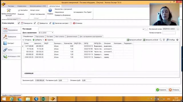Select the row with sum 639 950,00
The width and height of the screenshot is (183, 102).
(77, 54)
